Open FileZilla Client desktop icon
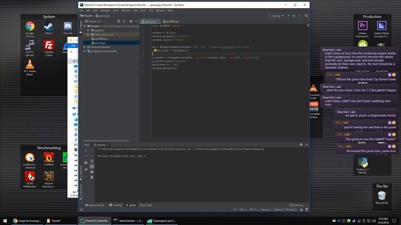Image resolution: width=401 pixels, height=225 pixels. pos(49,49)
